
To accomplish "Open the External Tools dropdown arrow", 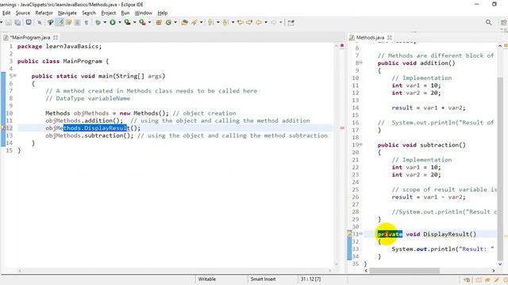I will [x=149, y=22].
